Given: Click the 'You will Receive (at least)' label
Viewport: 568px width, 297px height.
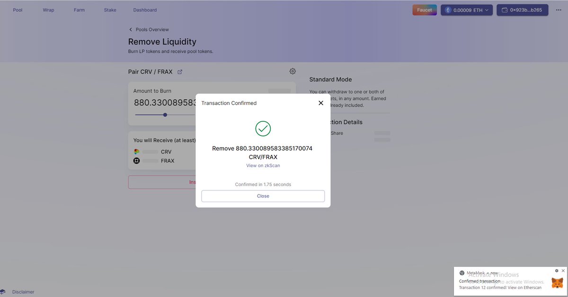Looking at the screenshot, I should pos(165,140).
